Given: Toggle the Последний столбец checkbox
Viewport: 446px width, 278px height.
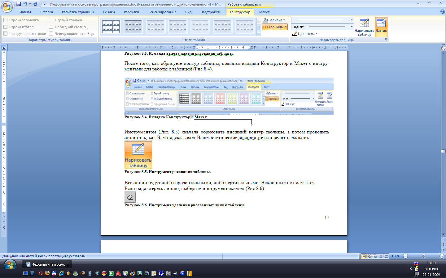Looking at the screenshot, I should [51, 27].
